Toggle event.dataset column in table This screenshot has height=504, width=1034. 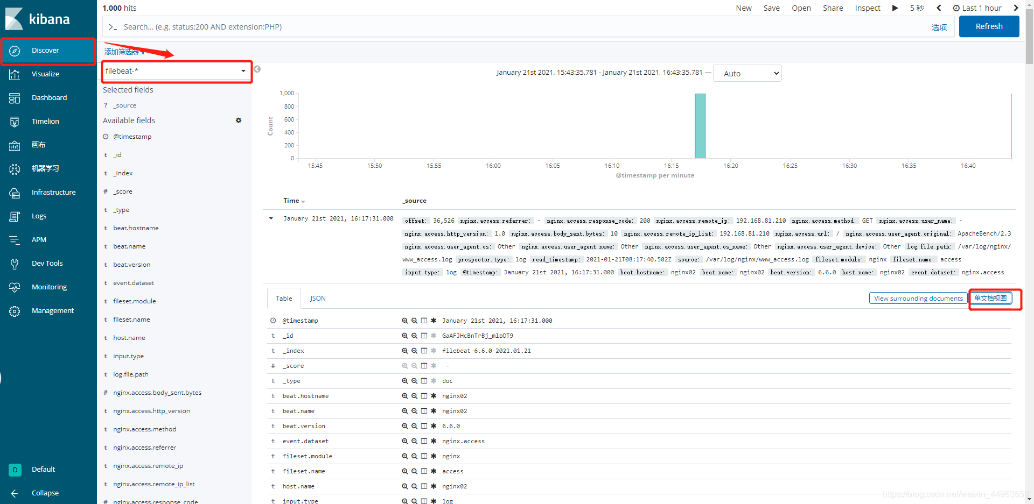[x=424, y=441]
